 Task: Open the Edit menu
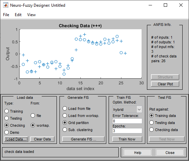tap(18, 15)
